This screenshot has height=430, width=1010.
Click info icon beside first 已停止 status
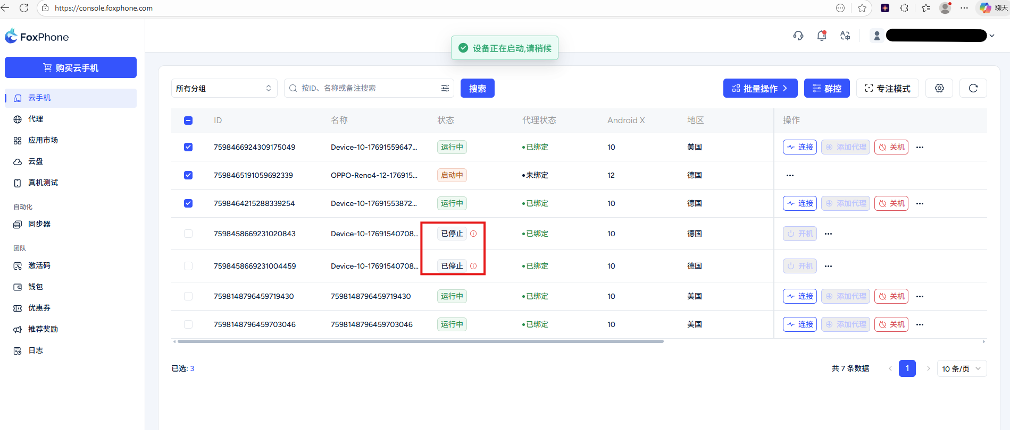pos(473,234)
